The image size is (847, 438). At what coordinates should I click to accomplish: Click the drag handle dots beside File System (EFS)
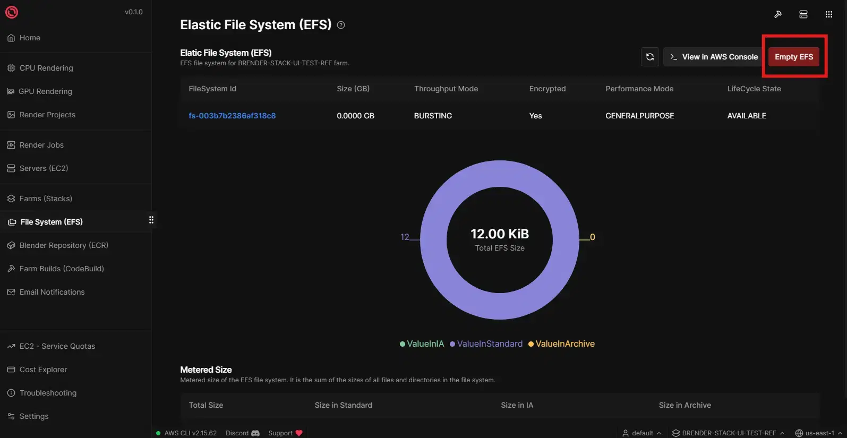pyautogui.click(x=151, y=220)
